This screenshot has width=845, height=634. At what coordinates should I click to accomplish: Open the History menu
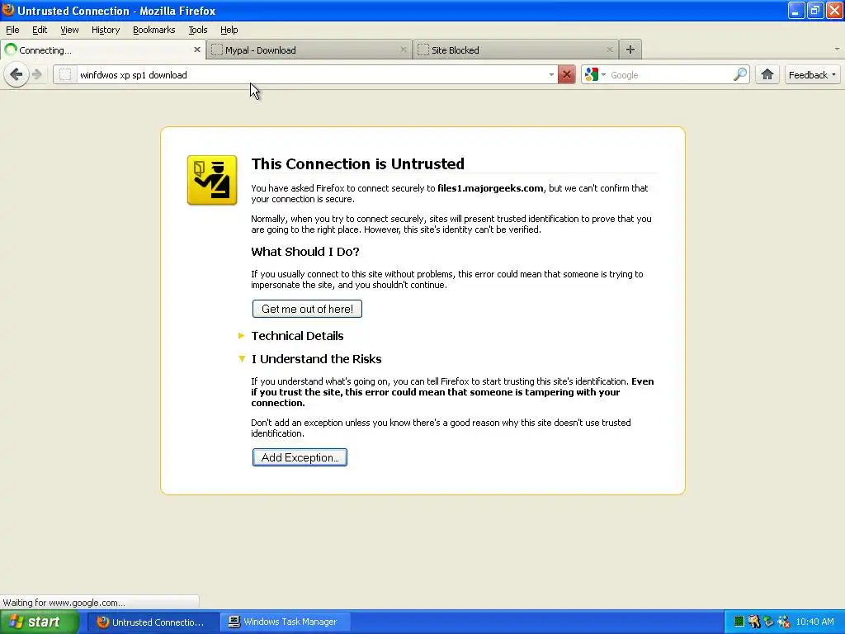(x=105, y=30)
